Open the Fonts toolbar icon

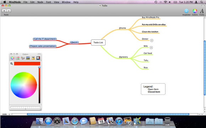(x=202, y=11)
